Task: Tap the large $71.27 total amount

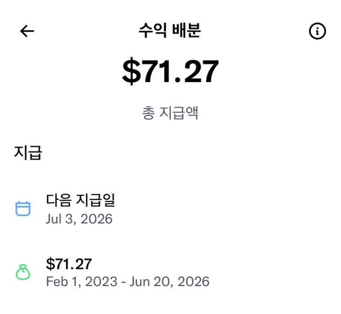Action: tap(170, 71)
